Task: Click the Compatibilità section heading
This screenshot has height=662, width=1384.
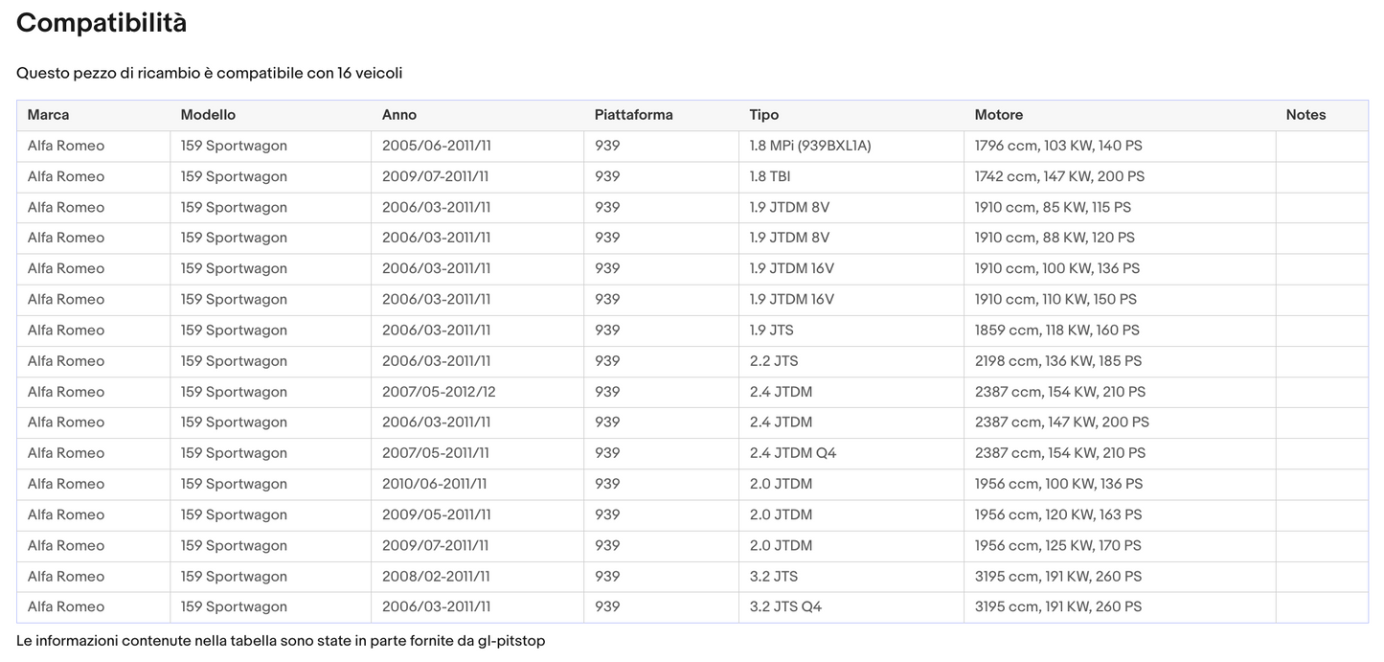Action: [x=102, y=23]
